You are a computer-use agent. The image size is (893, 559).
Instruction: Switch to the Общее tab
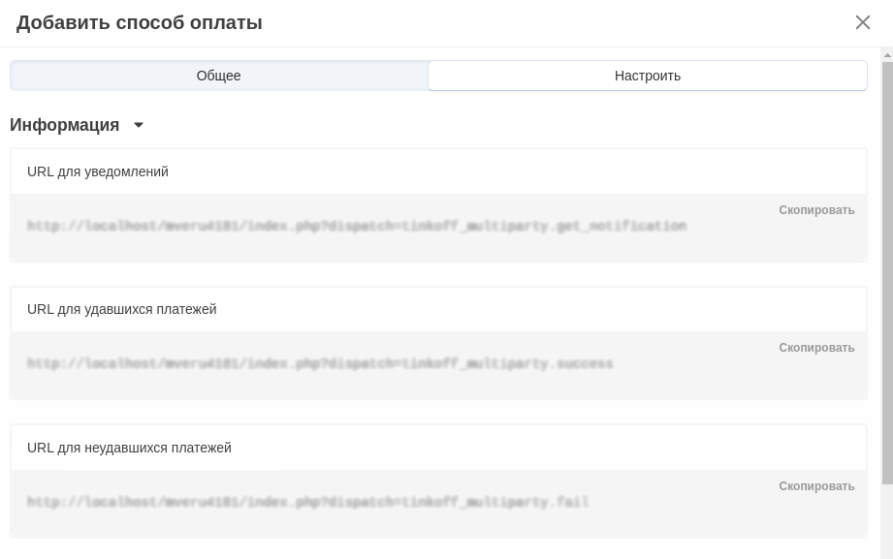pyautogui.click(x=219, y=76)
